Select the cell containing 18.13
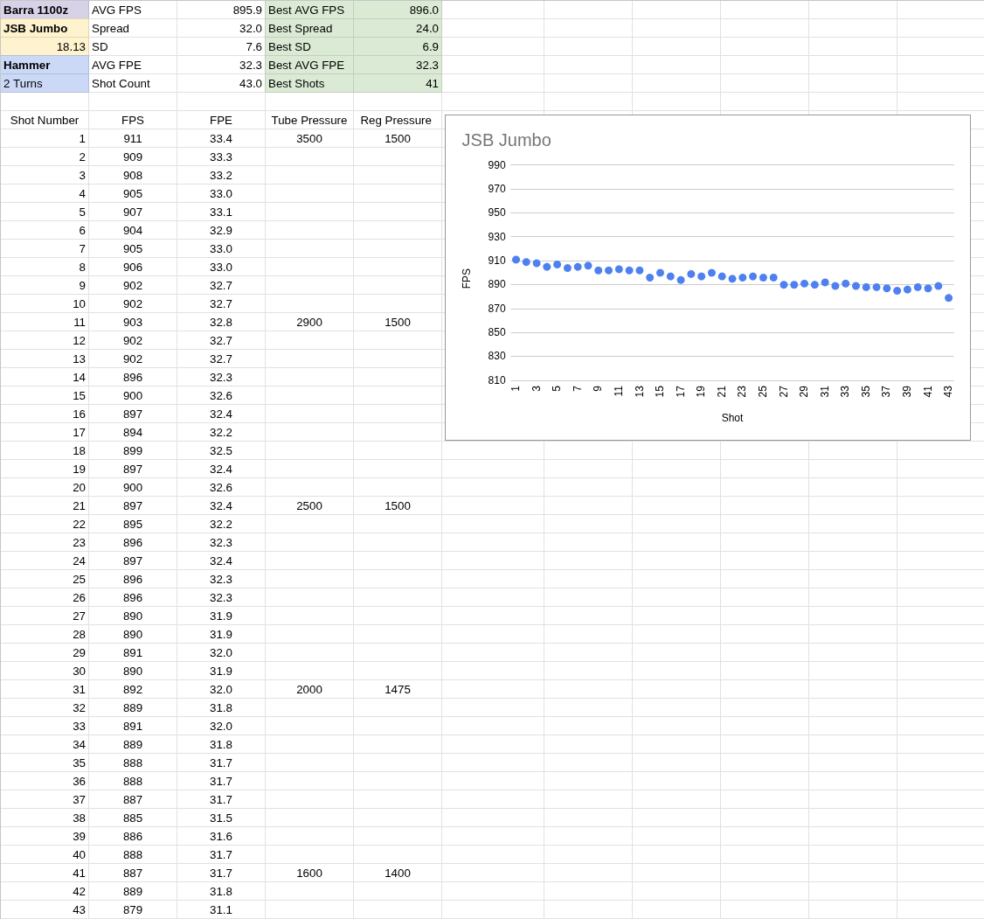984x919 pixels. [45, 47]
